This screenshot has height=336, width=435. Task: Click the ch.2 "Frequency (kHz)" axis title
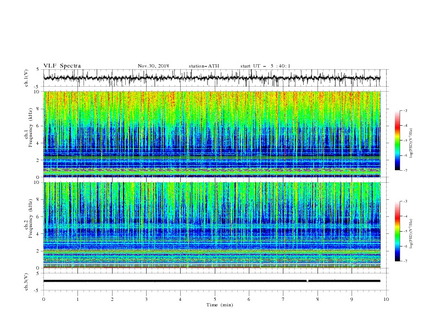(31, 218)
